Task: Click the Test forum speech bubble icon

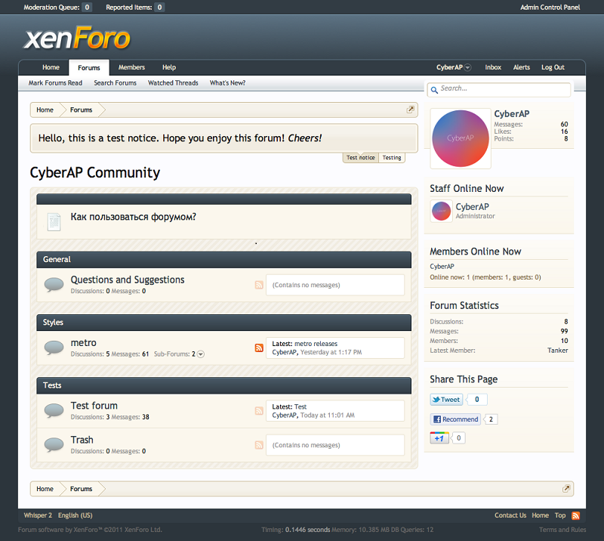Action: click(x=54, y=410)
